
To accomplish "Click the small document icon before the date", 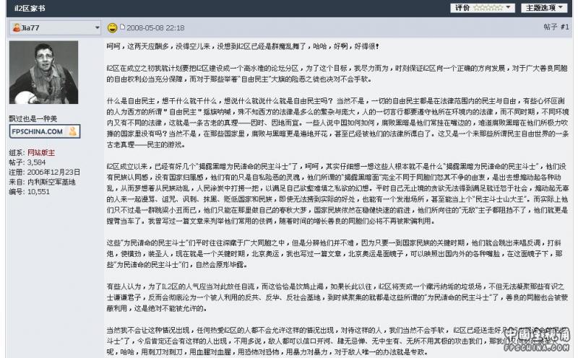I will tap(122, 27).
